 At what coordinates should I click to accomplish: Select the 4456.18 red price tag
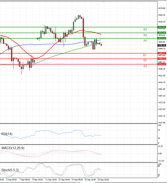[x=162, y=64]
